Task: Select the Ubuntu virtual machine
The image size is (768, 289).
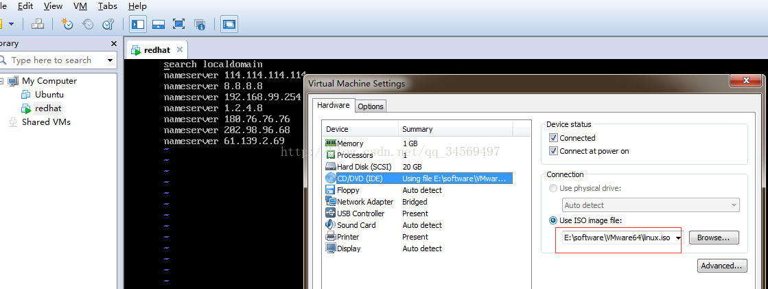Action: coord(49,95)
